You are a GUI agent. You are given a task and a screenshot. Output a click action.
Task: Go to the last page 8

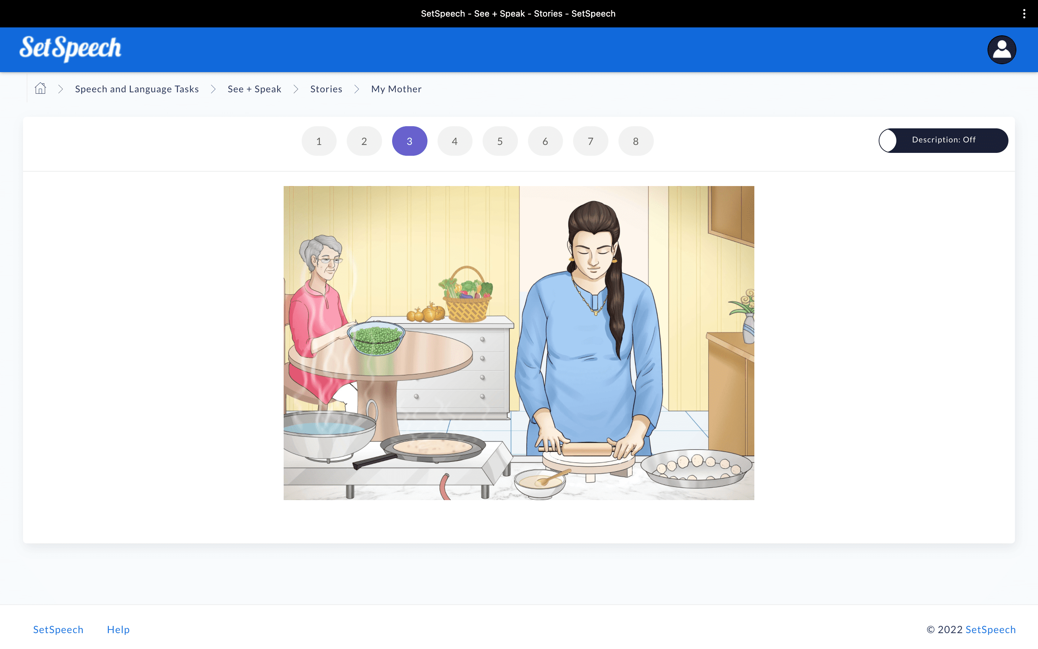(636, 141)
